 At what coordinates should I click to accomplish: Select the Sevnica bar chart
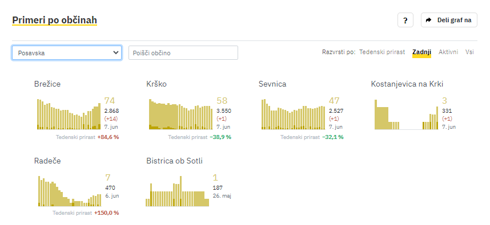pos(293,114)
